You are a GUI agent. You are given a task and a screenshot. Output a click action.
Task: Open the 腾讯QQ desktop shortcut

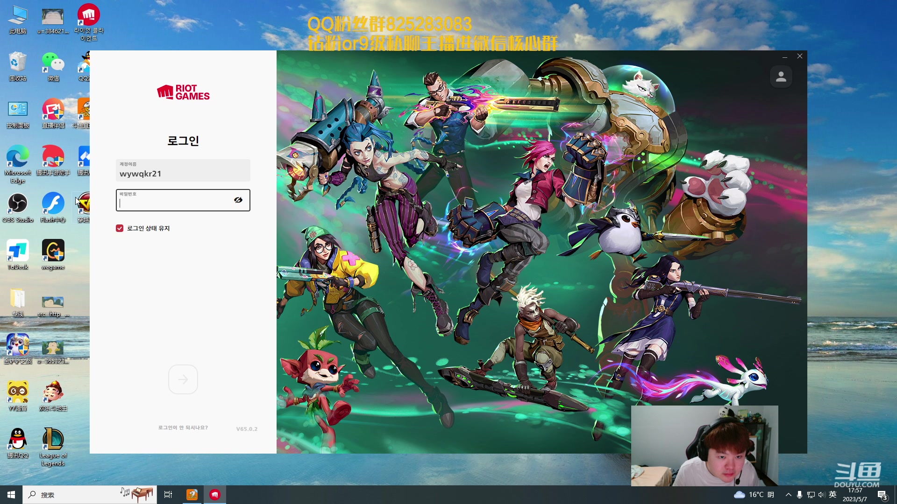(18, 444)
